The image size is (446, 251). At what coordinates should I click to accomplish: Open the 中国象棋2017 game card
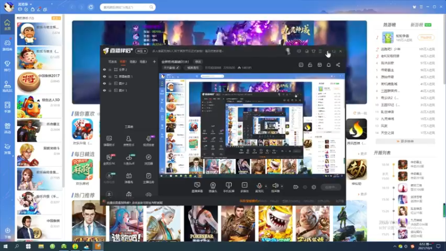tap(39, 82)
